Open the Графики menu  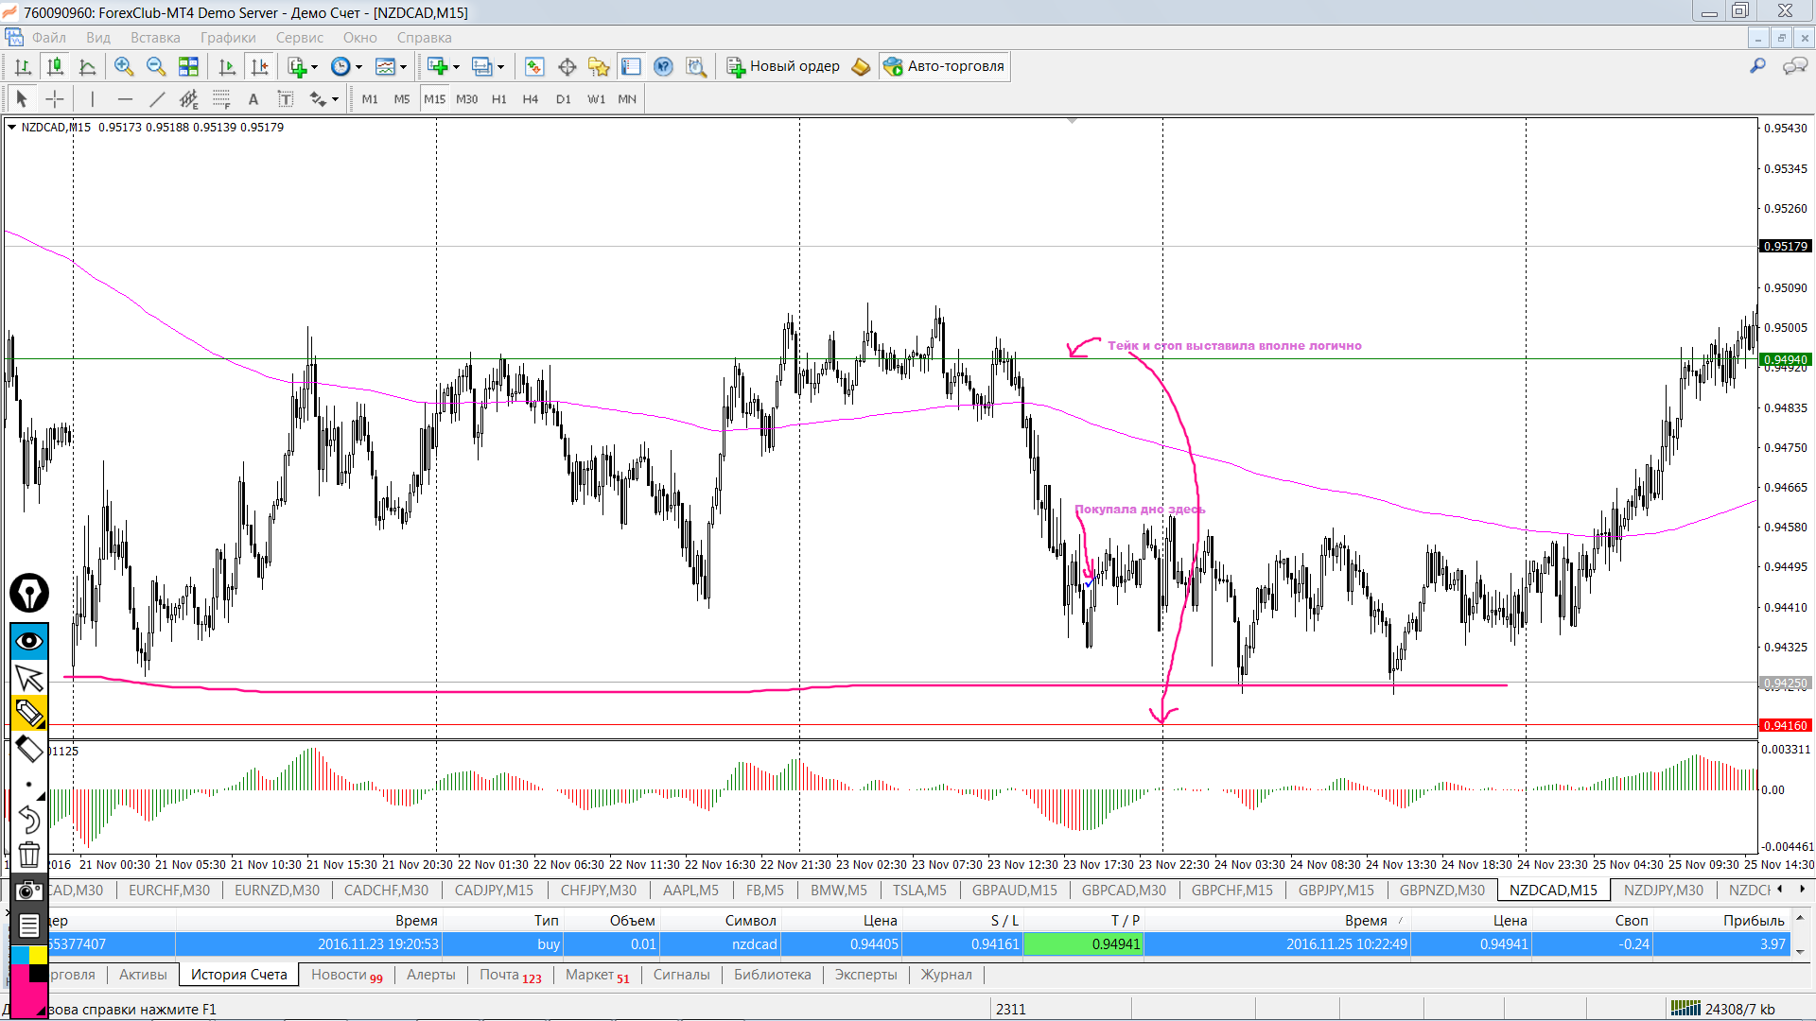pyautogui.click(x=227, y=38)
